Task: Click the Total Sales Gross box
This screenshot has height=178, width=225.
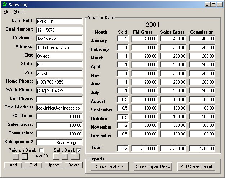Action: [x=173, y=148]
